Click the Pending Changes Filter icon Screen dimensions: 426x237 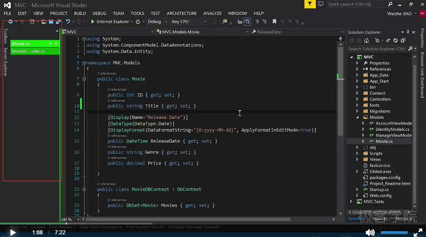(377, 41)
